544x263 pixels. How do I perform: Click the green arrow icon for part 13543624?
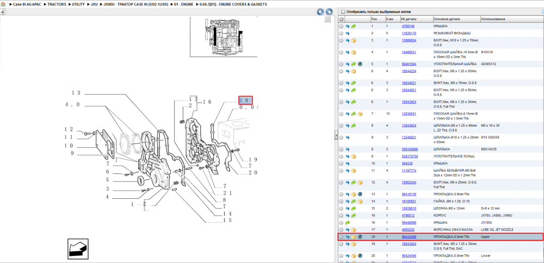pos(354,126)
